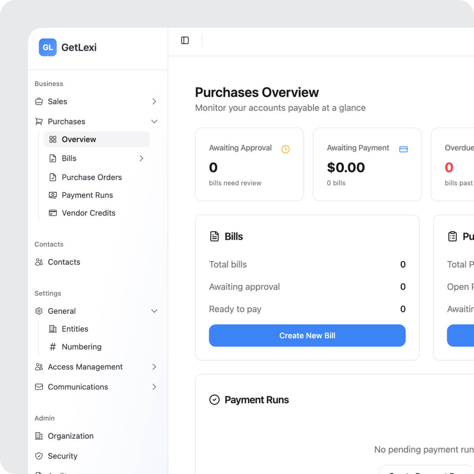The width and height of the screenshot is (474, 474).
Task: Expand the Sales menu chevron
Action: pos(154,102)
